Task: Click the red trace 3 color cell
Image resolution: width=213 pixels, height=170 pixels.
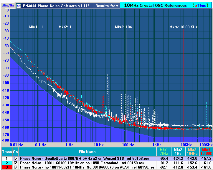Action: click(x=6, y=167)
